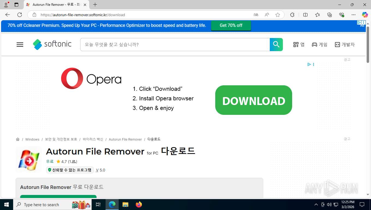
Task: Refresh the current page
Action: pos(20,15)
